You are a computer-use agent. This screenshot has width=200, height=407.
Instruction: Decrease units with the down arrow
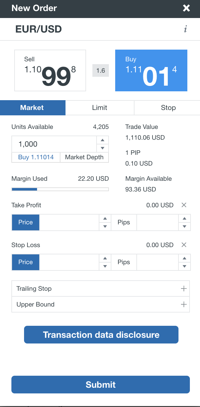pyautogui.click(x=103, y=148)
